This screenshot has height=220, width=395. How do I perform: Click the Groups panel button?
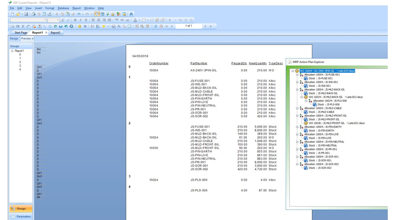click(x=21, y=208)
